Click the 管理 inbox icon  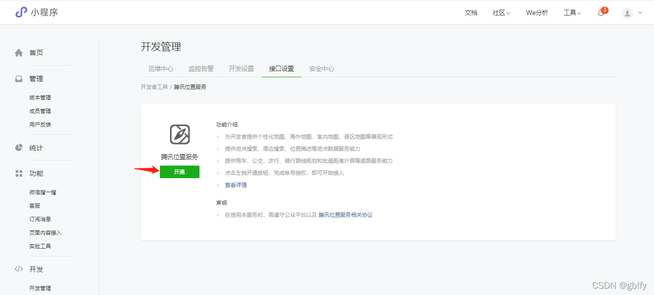coord(19,79)
